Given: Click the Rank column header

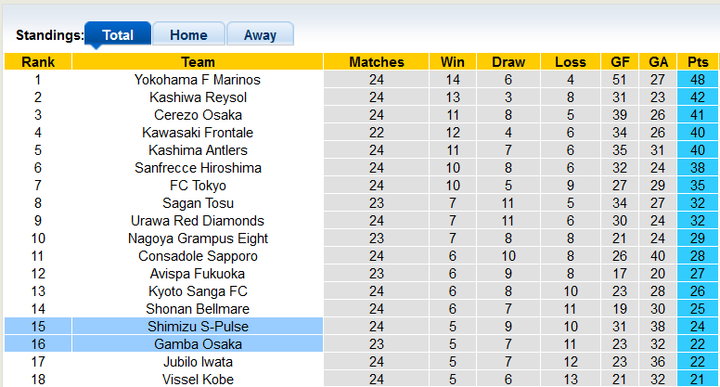Looking at the screenshot, I should click(x=38, y=62).
